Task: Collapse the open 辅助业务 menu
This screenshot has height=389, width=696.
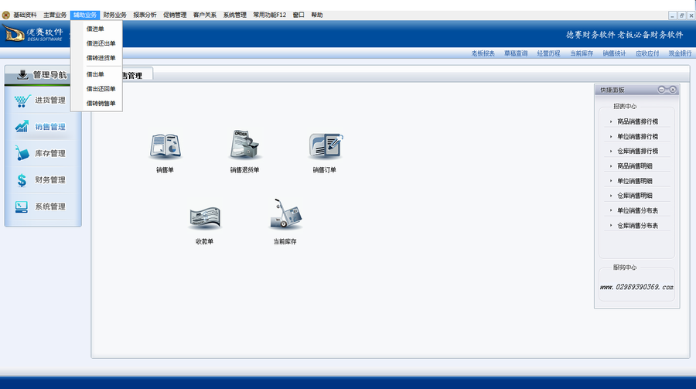Action: coord(85,15)
